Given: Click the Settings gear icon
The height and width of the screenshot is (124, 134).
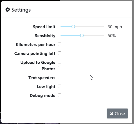Looking at the screenshot, I should pyautogui.click(x=8, y=10).
